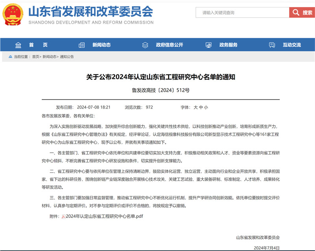
Task: Click the 通知公告 breadcrumb link
Action: pyautogui.click(x=67, y=57)
